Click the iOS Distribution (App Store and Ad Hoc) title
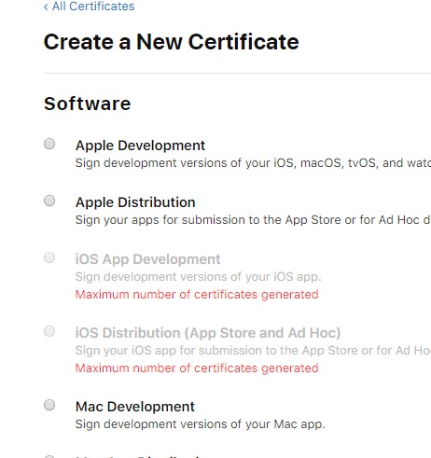Viewport: 431px width, 458px height. 208,333
